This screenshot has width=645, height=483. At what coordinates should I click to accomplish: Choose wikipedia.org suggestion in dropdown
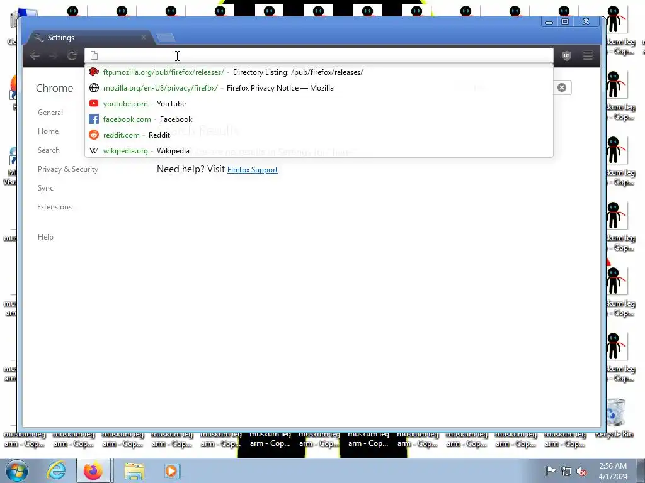coord(319,150)
